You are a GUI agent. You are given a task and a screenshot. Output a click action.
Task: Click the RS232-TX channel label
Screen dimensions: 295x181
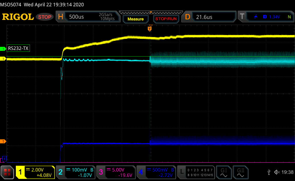pos(18,49)
